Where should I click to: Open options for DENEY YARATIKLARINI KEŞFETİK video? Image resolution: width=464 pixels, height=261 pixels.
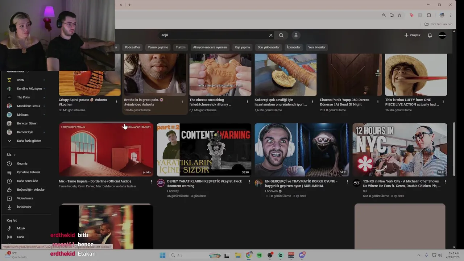(249, 182)
